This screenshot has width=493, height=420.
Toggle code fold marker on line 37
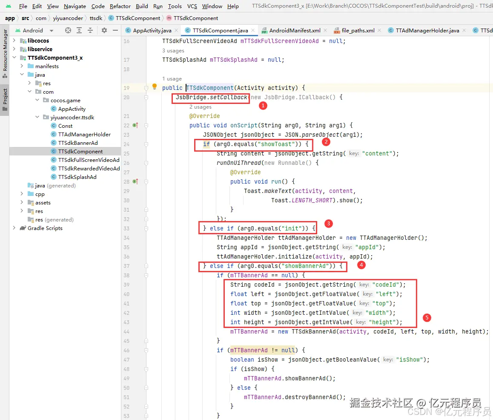click(x=146, y=266)
